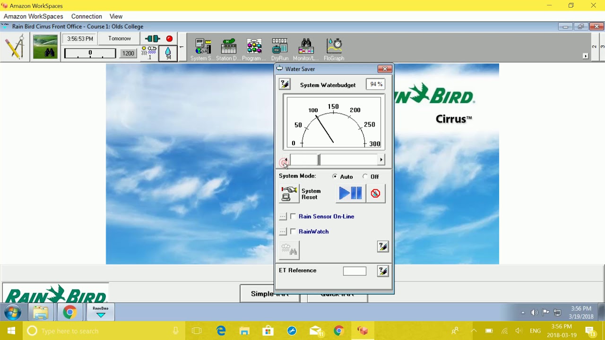Click the waterbudget scrollbar thumb
Screen dimensions: 605x340
point(319,160)
